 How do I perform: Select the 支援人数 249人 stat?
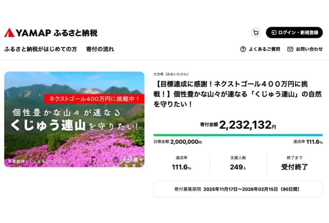[238, 163]
